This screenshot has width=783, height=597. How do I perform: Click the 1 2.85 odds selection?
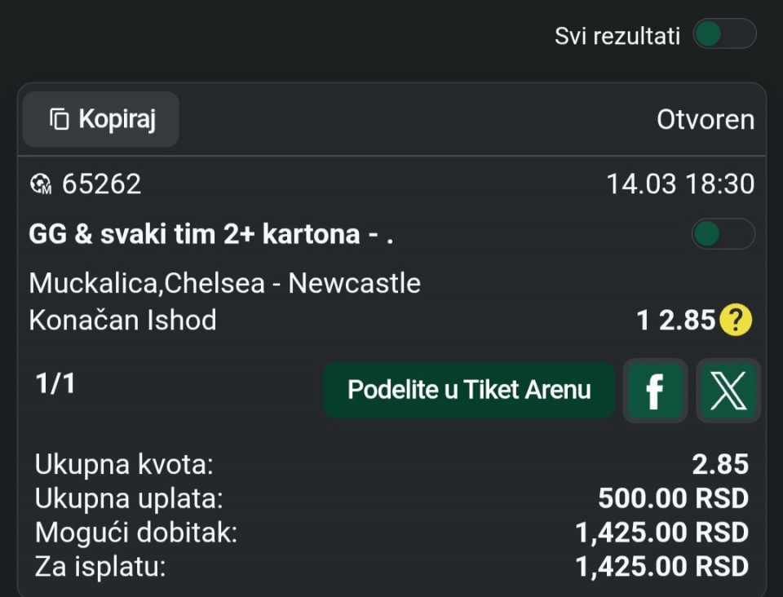[x=675, y=321]
